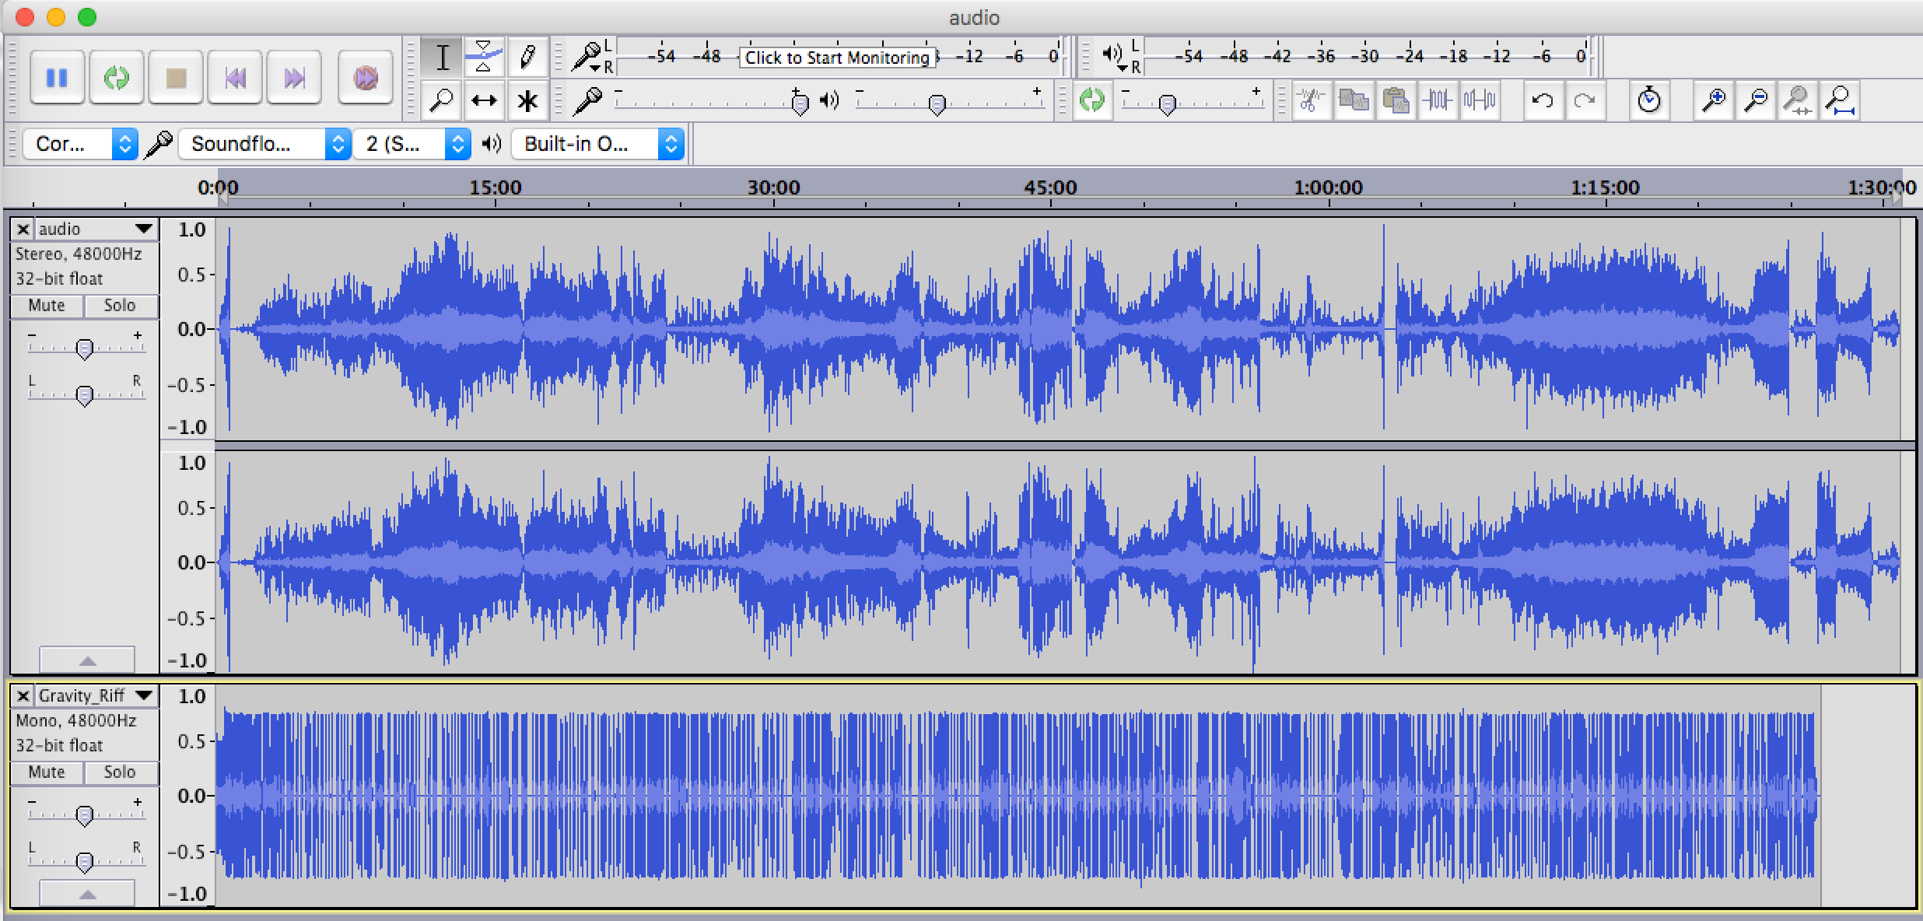Click the Fit Project zoom icon
1923x921 pixels.
[x=1840, y=100]
